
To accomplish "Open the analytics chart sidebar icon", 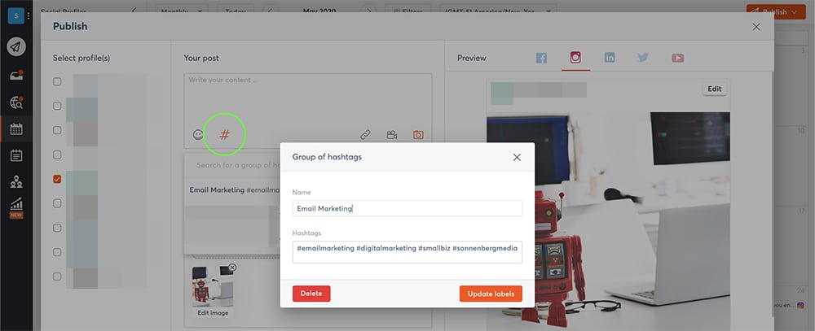I will click(x=16, y=205).
